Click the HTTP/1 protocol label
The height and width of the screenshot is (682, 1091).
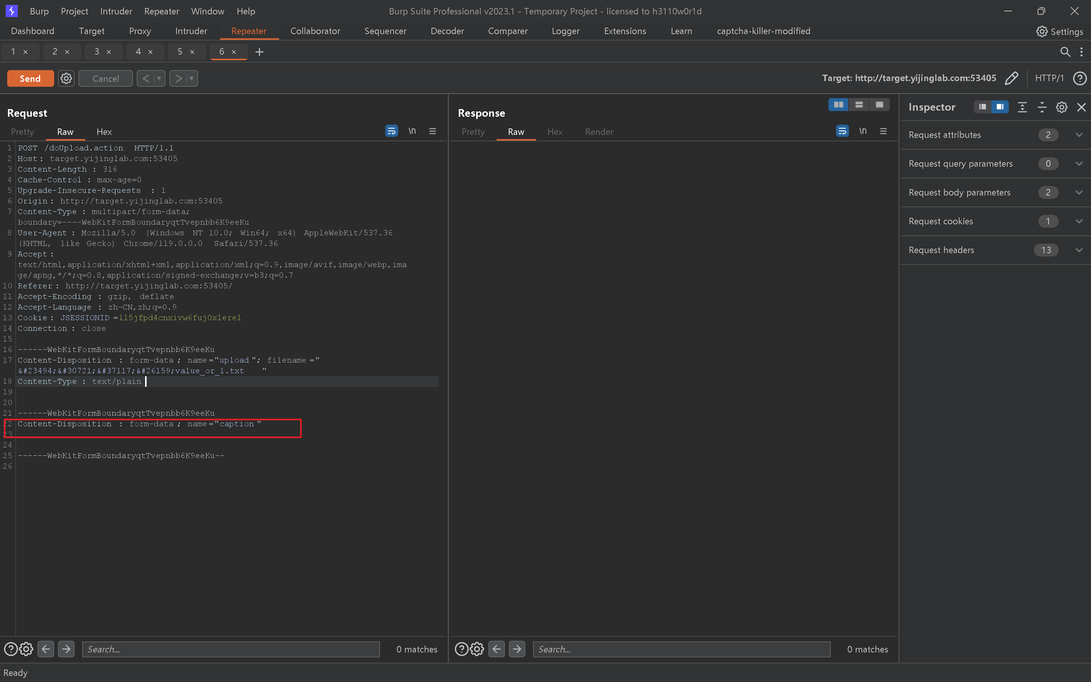1049,78
